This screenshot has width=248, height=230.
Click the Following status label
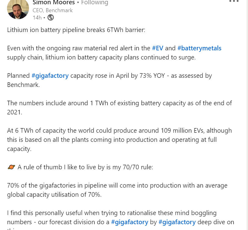point(95,2)
